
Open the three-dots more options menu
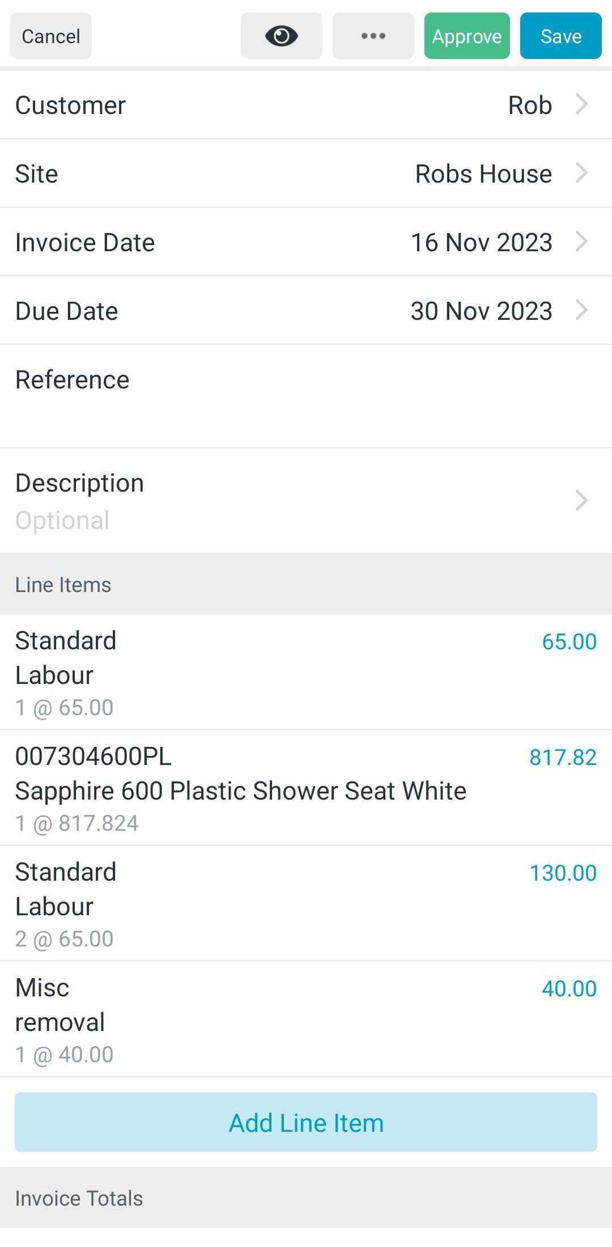click(373, 36)
